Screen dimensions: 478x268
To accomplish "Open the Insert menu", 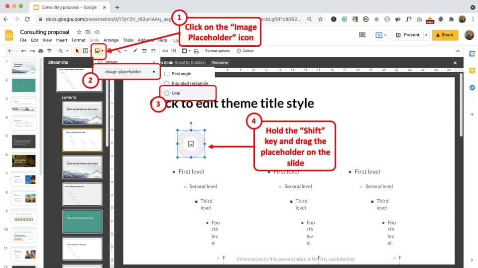I will coord(62,40).
